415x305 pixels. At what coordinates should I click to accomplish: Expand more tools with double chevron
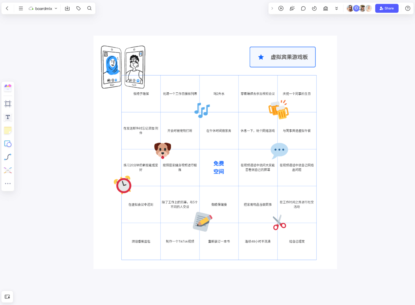pyautogui.click(x=337, y=8)
